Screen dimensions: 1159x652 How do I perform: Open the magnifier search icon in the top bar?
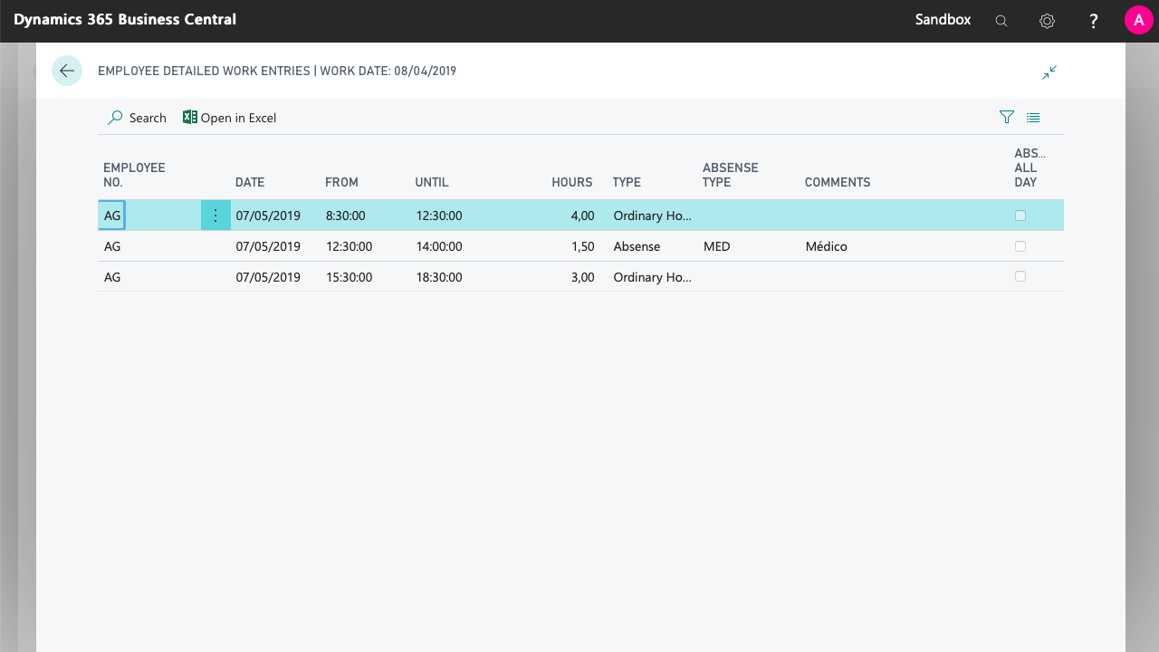click(x=1001, y=21)
